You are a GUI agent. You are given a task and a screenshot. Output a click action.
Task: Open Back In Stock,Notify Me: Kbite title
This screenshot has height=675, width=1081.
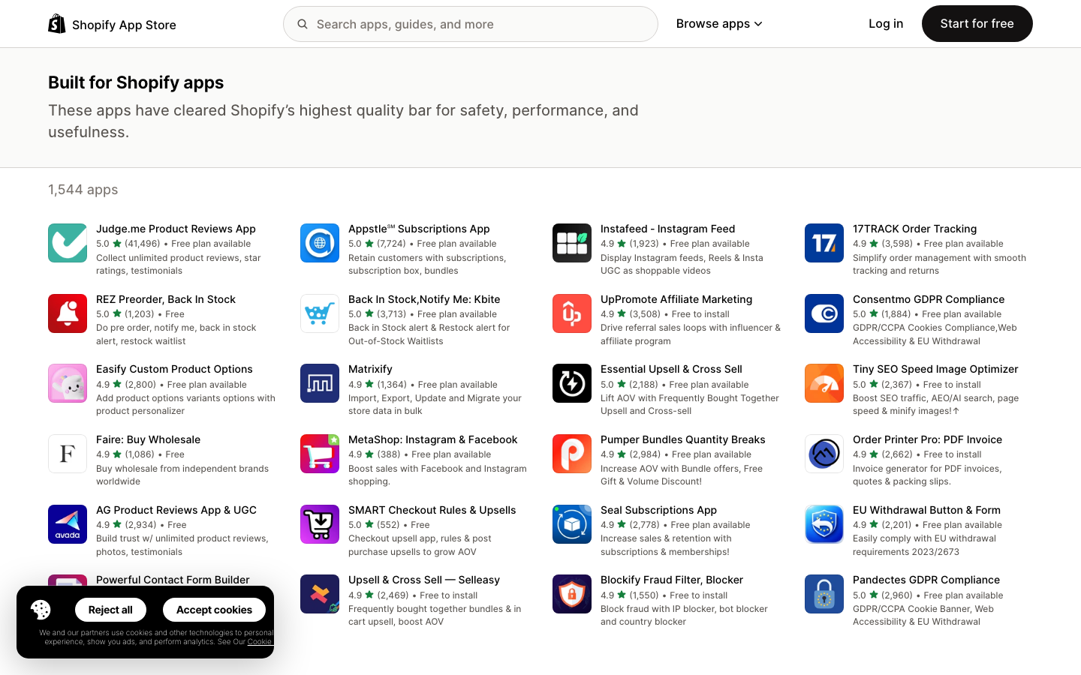424,299
